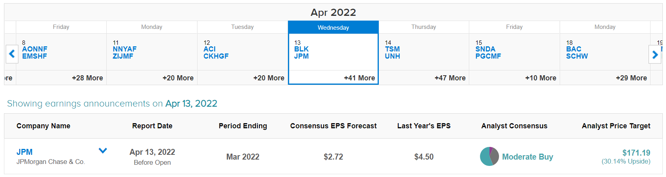Expand JPM row details chevron
Screen dimensions: 666x177
(103, 150)
